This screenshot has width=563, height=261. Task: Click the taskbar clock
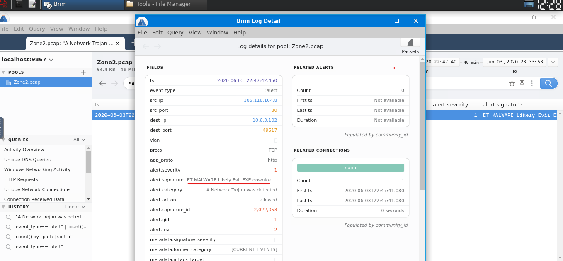[x=550, y=5]
